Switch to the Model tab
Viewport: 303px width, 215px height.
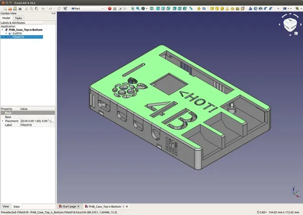(x=6, y=18)
